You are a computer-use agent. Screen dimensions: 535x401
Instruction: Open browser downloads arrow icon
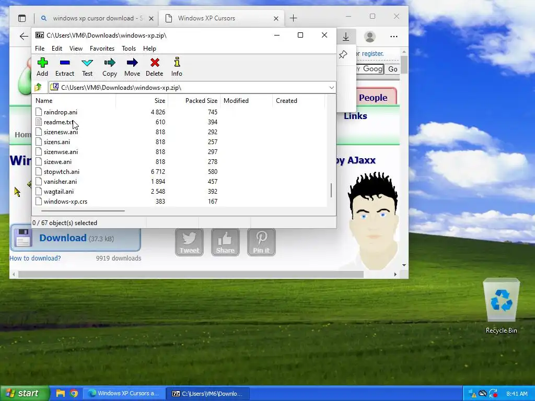(346, 37)
